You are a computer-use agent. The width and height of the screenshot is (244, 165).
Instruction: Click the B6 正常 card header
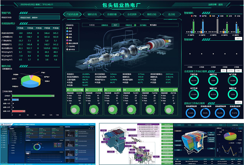[169, 90]
